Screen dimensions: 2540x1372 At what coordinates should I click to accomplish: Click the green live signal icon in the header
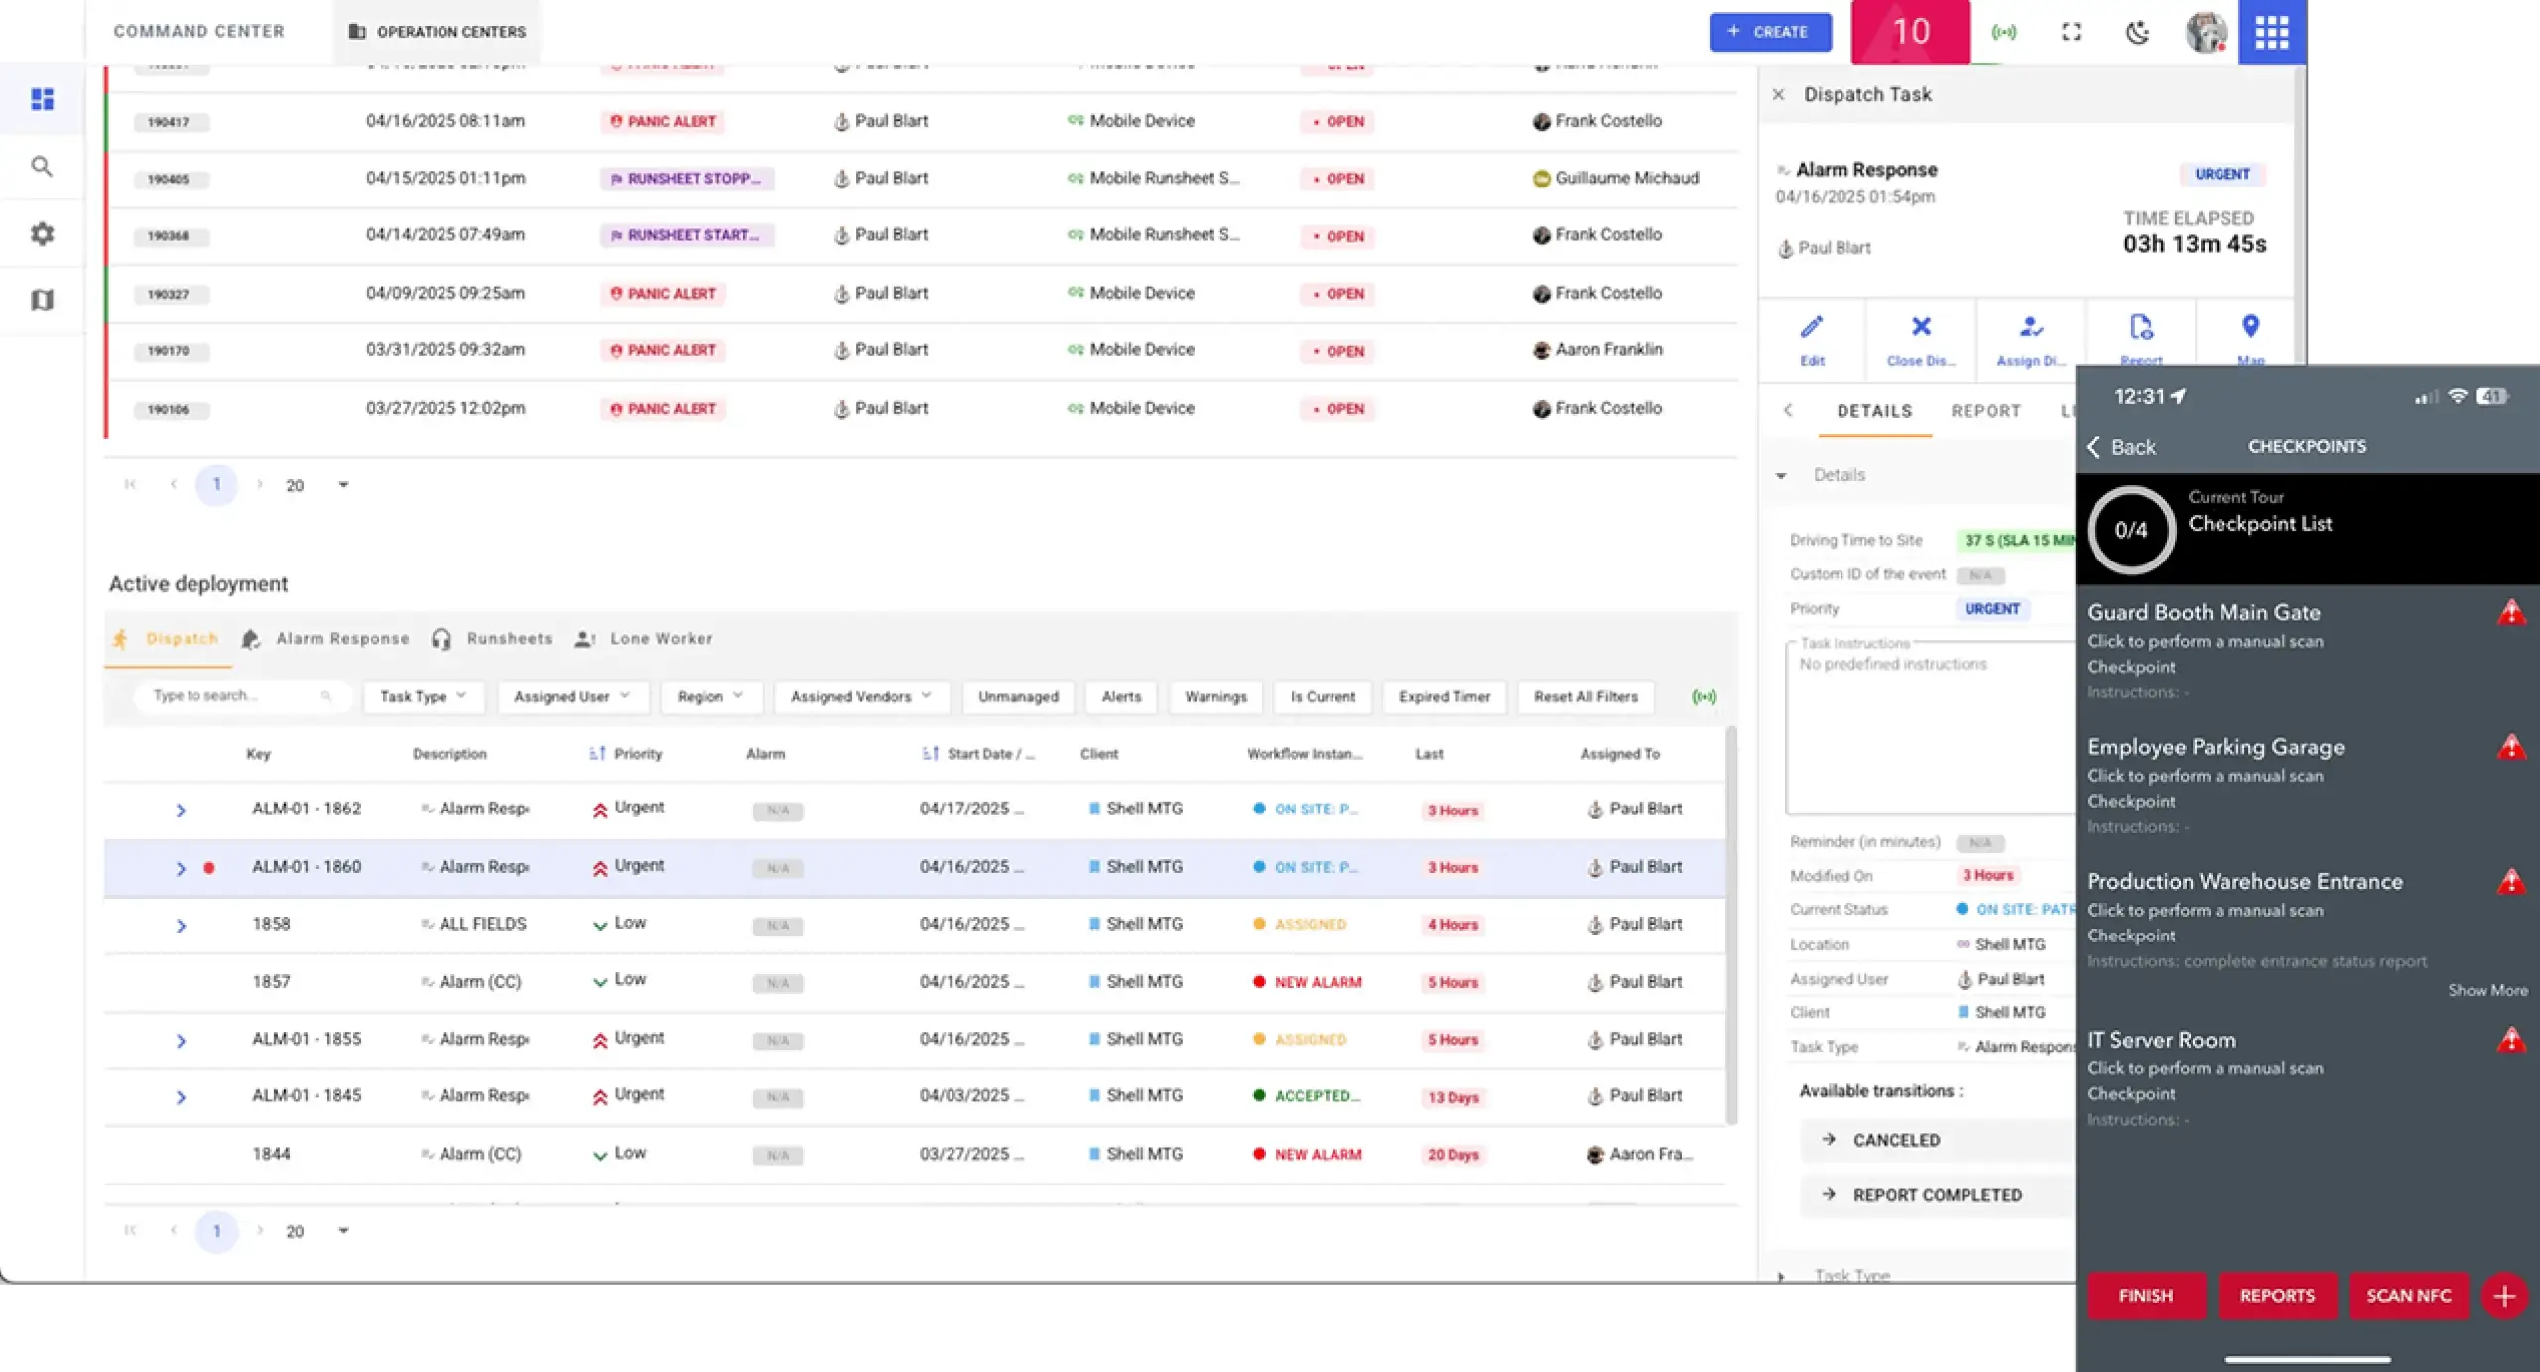[x=2005, y=31]
